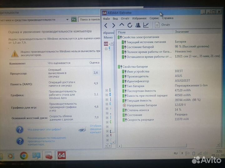Viewport: 225px width, 168px height.
Task: Click the 12.029 V value cell
Action: tap(180, 105)
